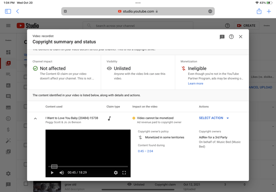Open Dashboard in the sidebar

(8, 52)
